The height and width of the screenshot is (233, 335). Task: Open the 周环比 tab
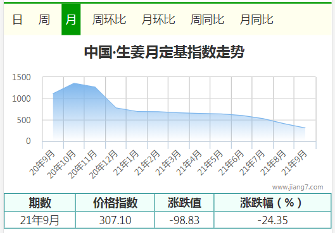tap(109, 20)
